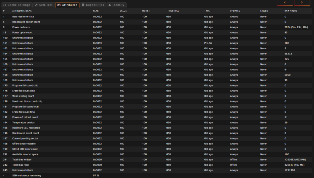Click raw value 5050
Image resolution: width=314 pixels, height=178 pixels.
[287, 75]
